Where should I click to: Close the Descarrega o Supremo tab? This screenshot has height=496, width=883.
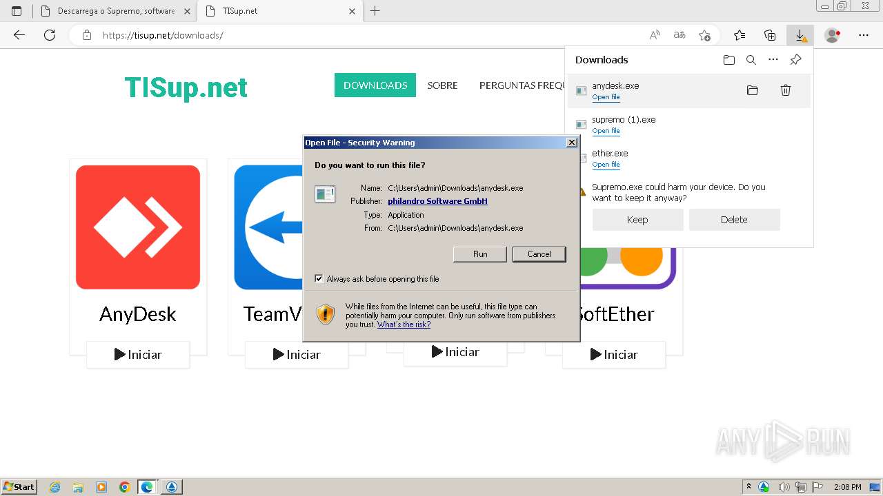[187, 11]
